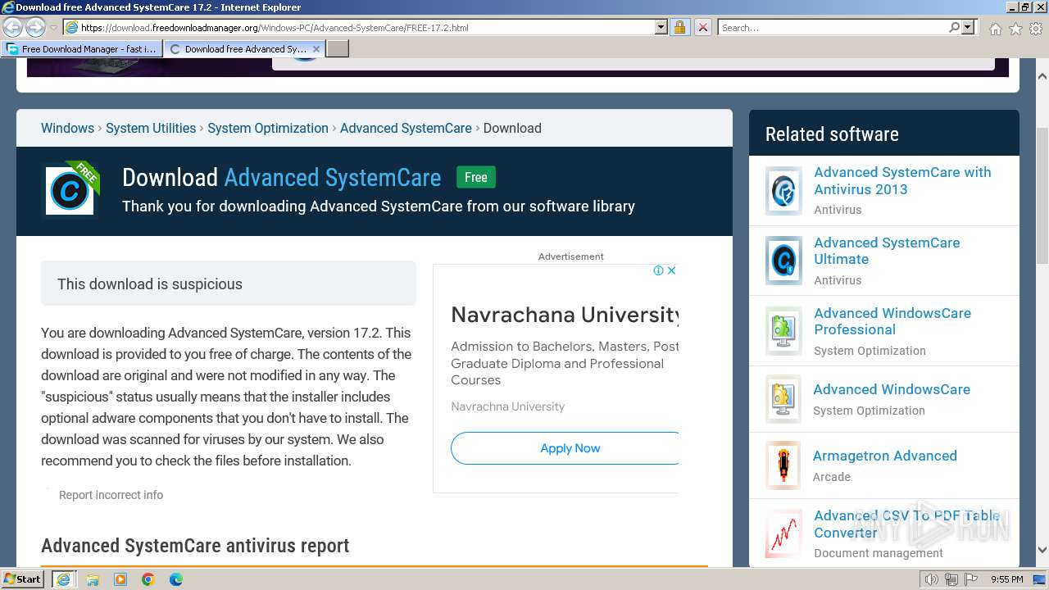Expand the address bar autocomplete dropdown
This screenshot has height=590, width=1049.
click(661, 28)
